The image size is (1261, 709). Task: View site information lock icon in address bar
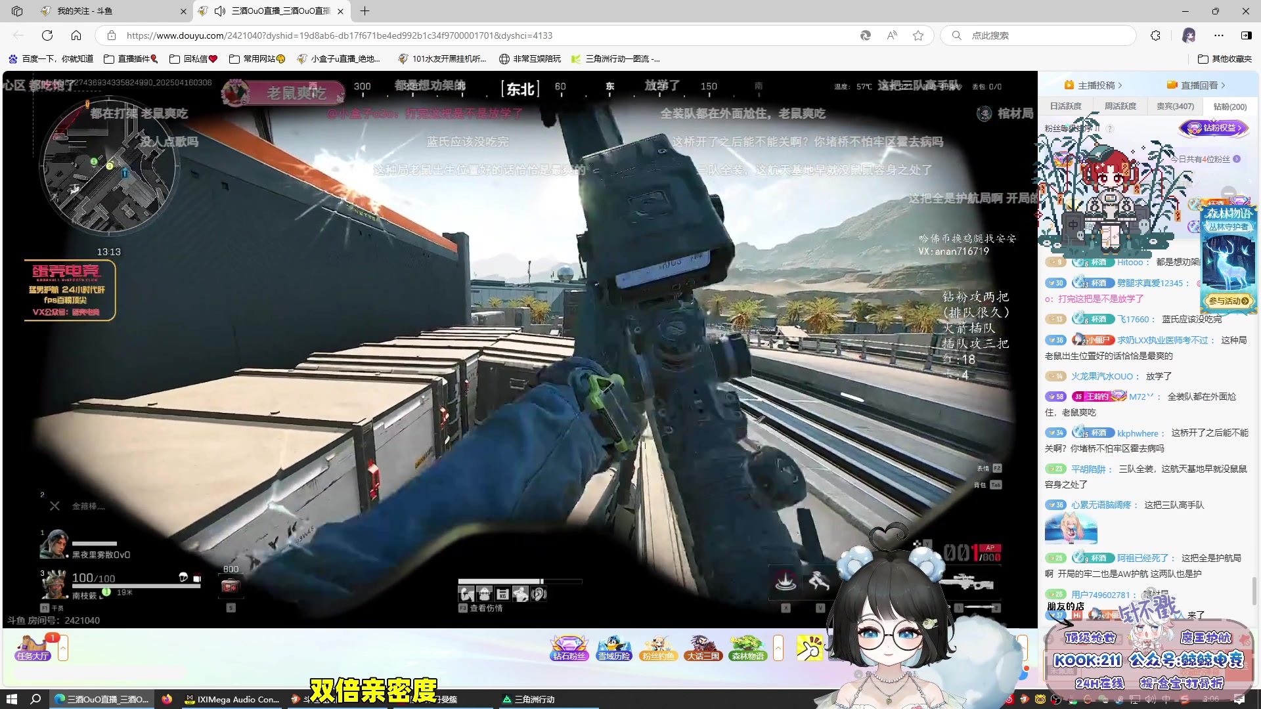click(112, 35)
